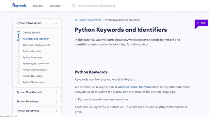Click 'In Python, keywords are case sensitive' text
Screen dimensions: 209x117
click(x=102, y=99)
